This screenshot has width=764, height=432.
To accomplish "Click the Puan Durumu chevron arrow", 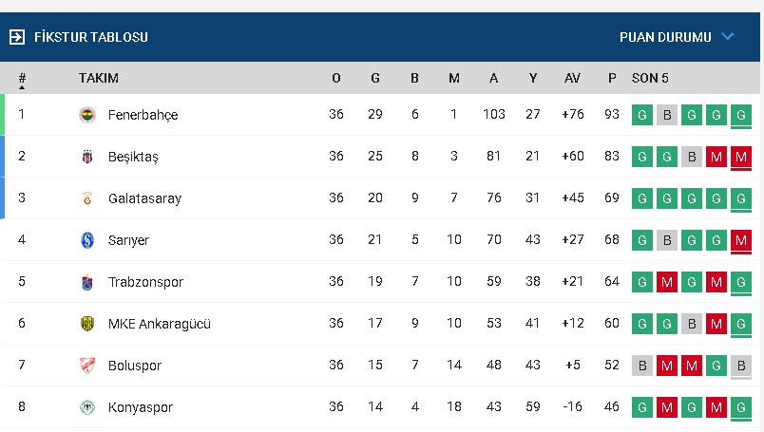I will [x=728, y=37].
